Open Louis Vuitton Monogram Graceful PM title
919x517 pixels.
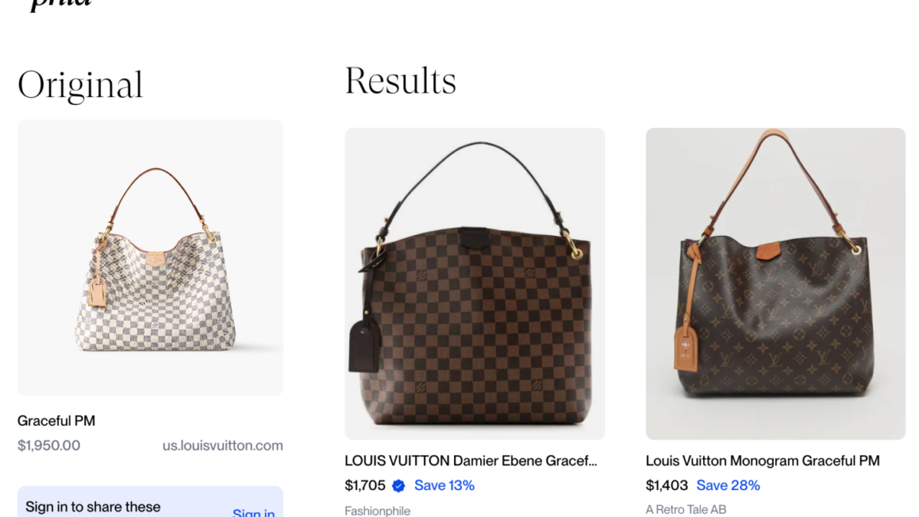click(x=763, y=460)
